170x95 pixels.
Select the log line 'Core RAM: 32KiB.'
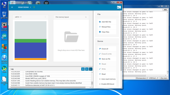pyautogui.click(x=31, y=74)
